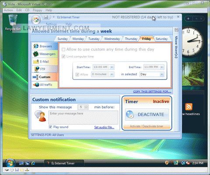Switch to the Sunday tab
Viewport: 210px width, 175px height.
coord(63,39)
